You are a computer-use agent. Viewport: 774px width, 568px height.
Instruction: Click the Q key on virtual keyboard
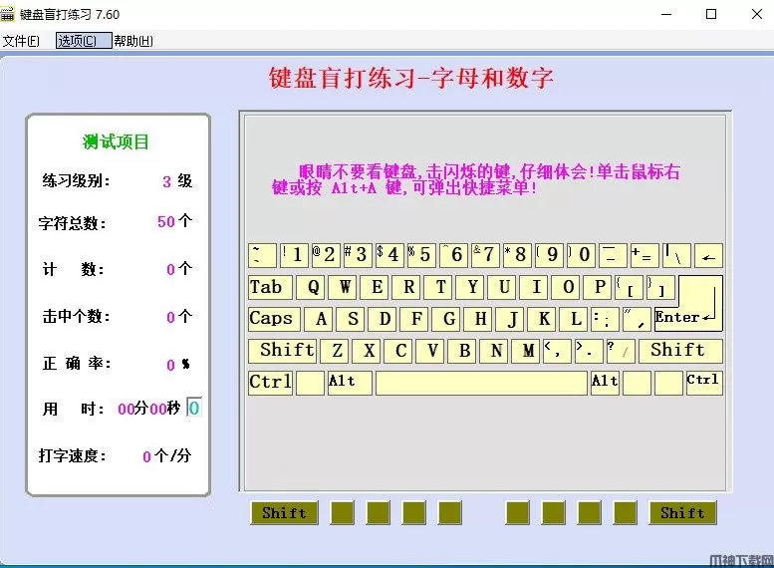[311, 287]
